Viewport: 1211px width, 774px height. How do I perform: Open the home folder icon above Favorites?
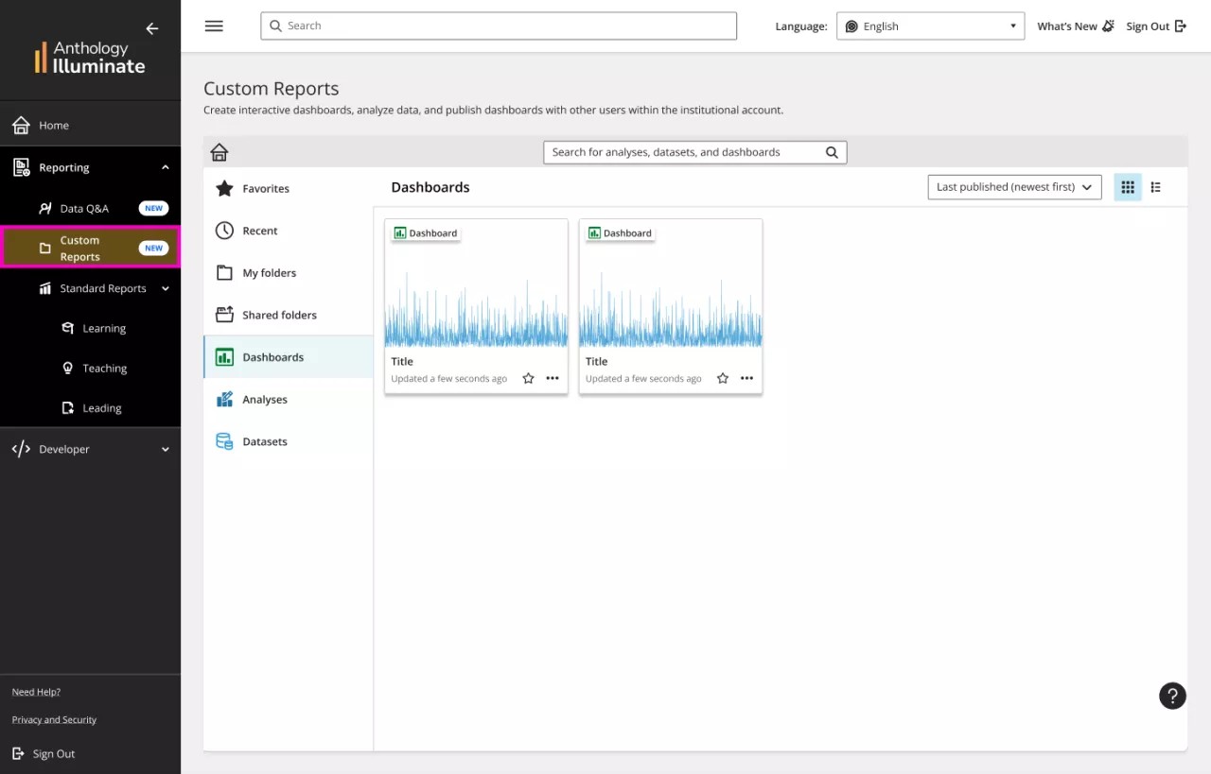tap(219, 151)
